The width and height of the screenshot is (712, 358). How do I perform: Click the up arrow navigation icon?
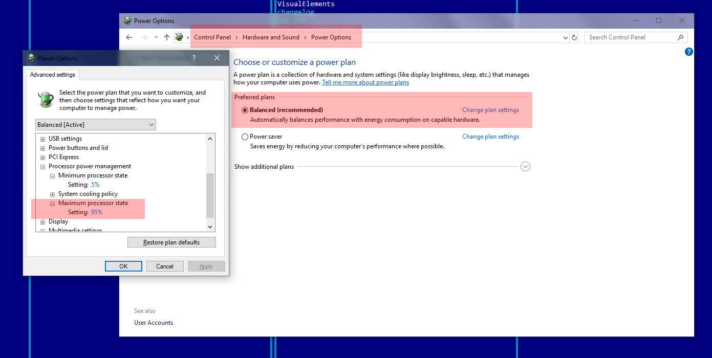click(167, 37)
